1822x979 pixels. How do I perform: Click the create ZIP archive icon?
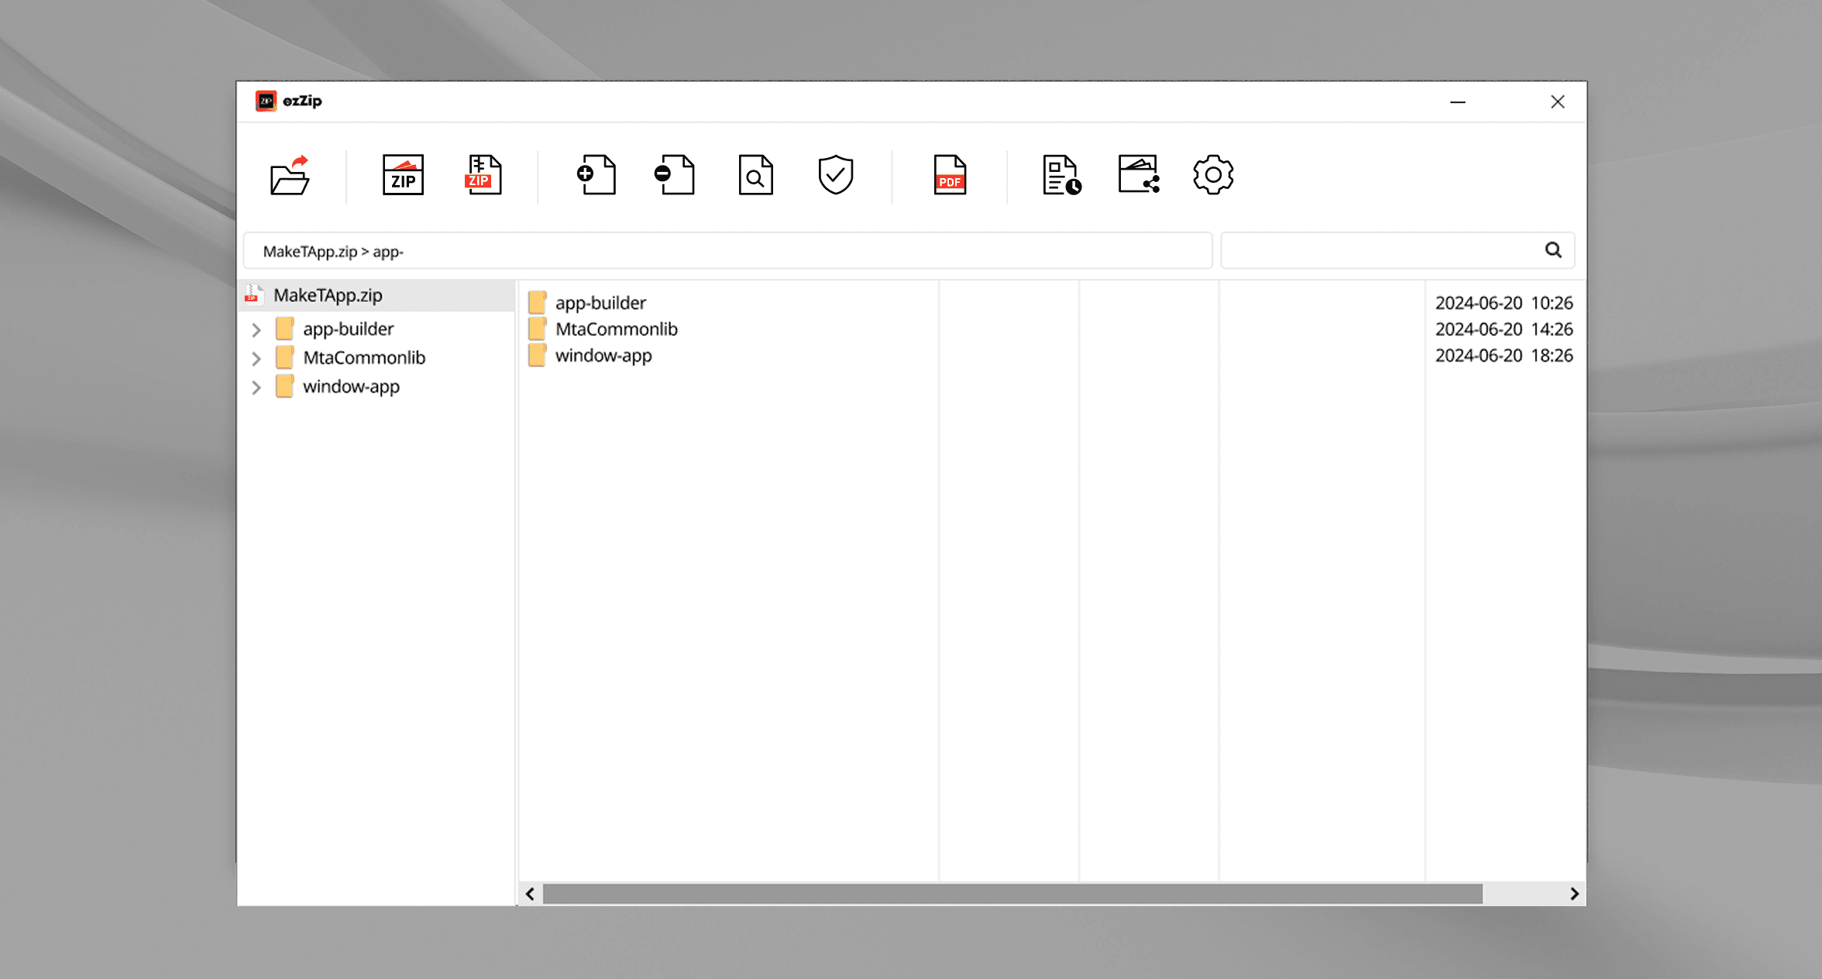pos(403,175)
